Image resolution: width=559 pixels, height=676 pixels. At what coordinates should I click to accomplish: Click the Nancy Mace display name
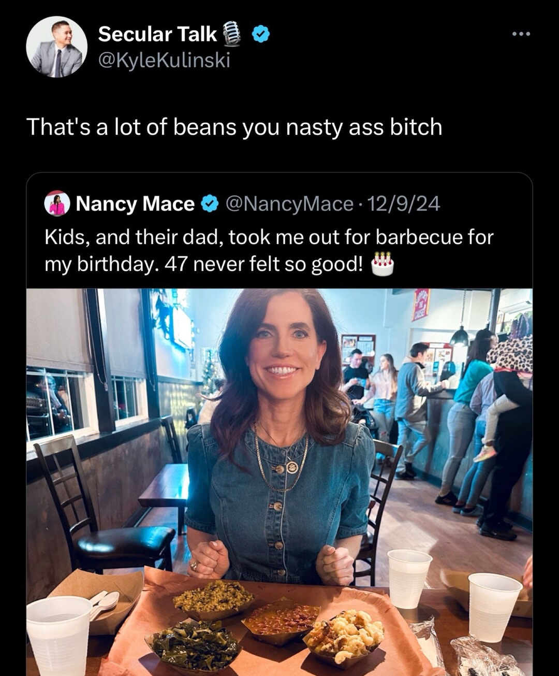click(135, 204)
